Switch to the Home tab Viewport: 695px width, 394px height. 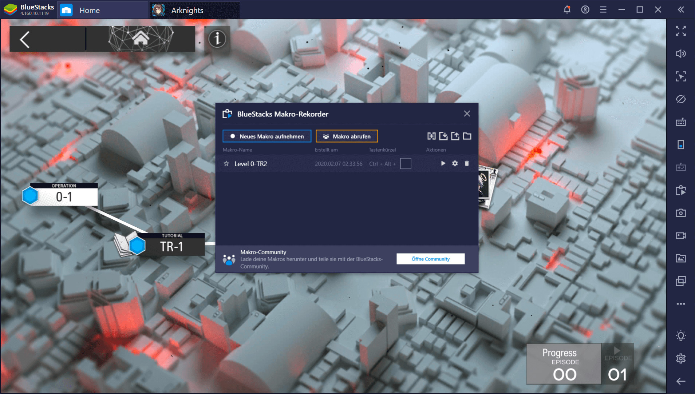coord(103,10)
